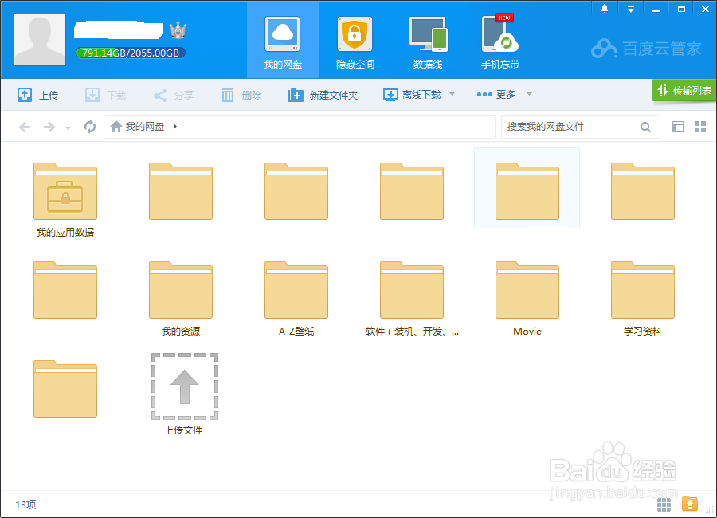Click the upload icon in the bottom-right corner

(690, 504)
